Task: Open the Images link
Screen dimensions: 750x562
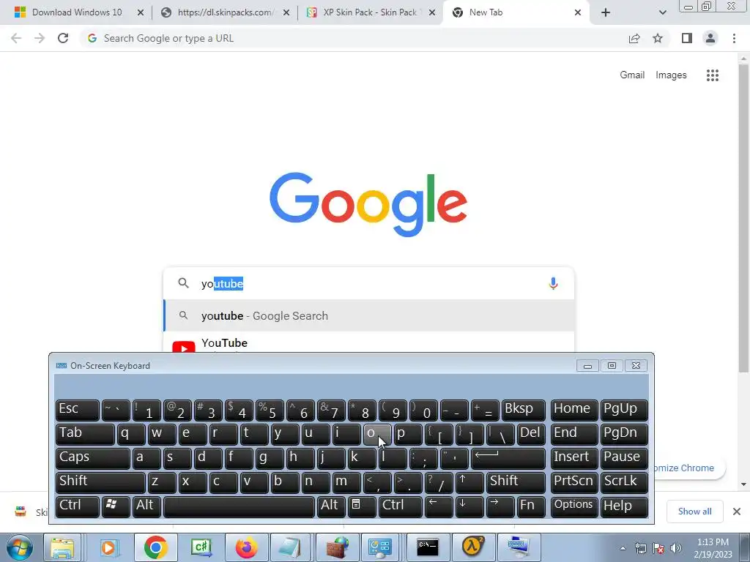Action: point(671,75)
